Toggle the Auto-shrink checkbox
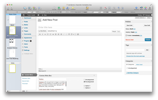The width and height of the screenshot is (158, 100). tap(74, 12)
